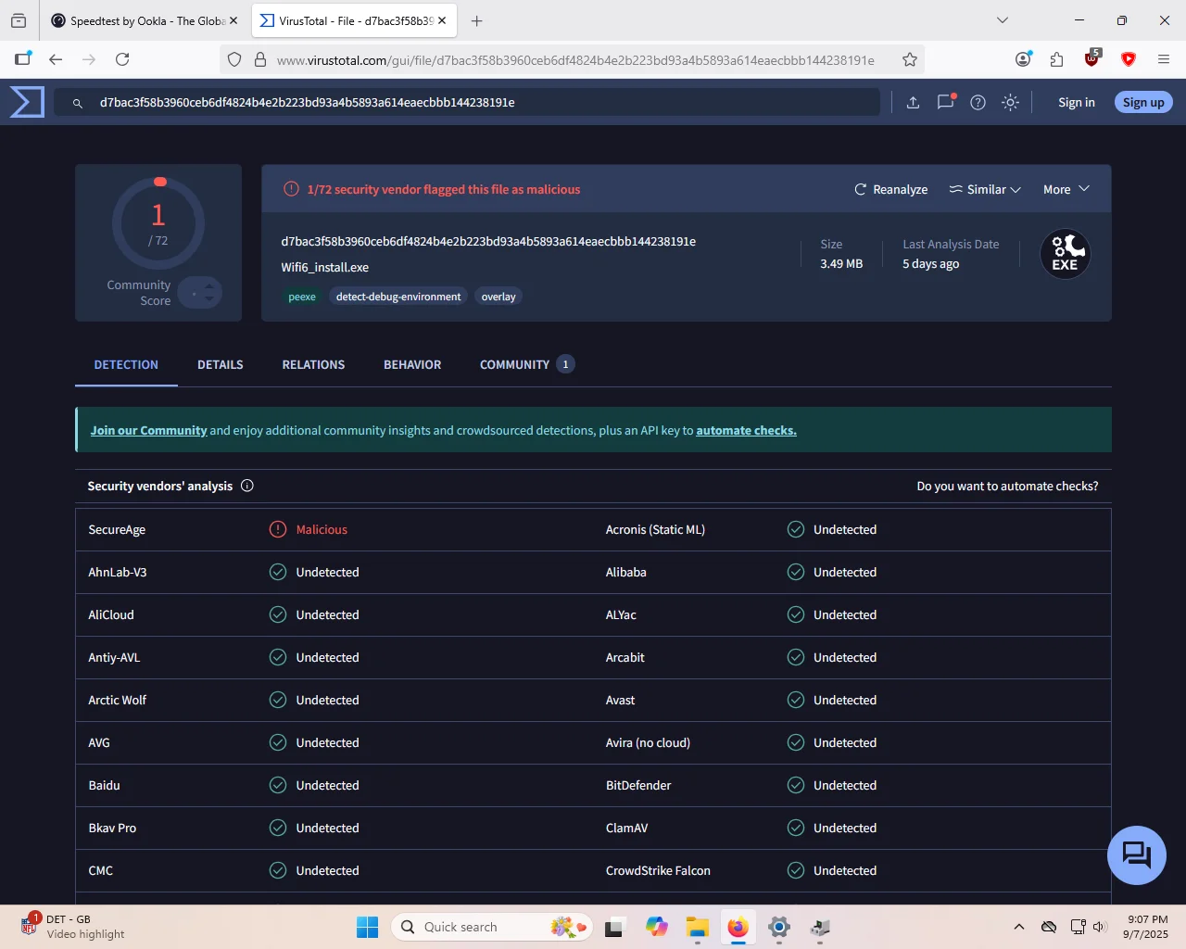Follow the Join our Community link
1186x949 pixels.
[148, 430]
